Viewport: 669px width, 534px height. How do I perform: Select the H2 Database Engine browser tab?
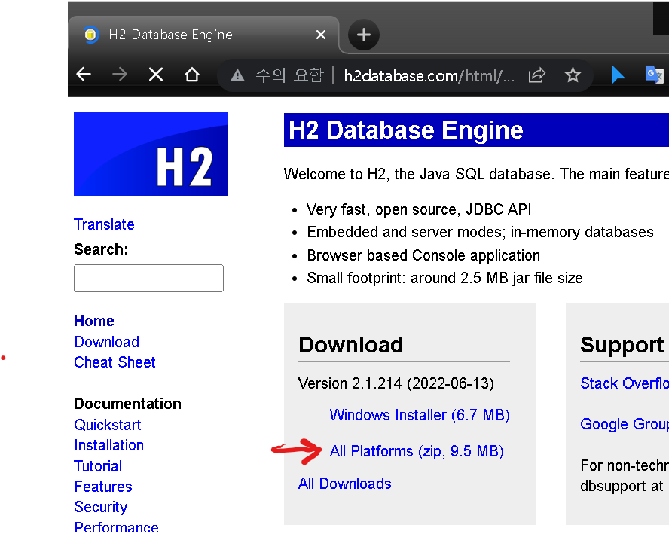point(204,35)
